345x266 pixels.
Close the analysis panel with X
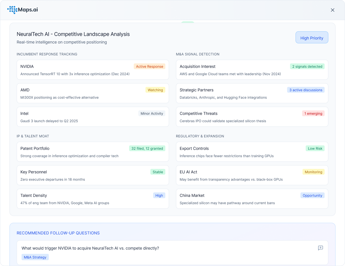coord(333,10)
